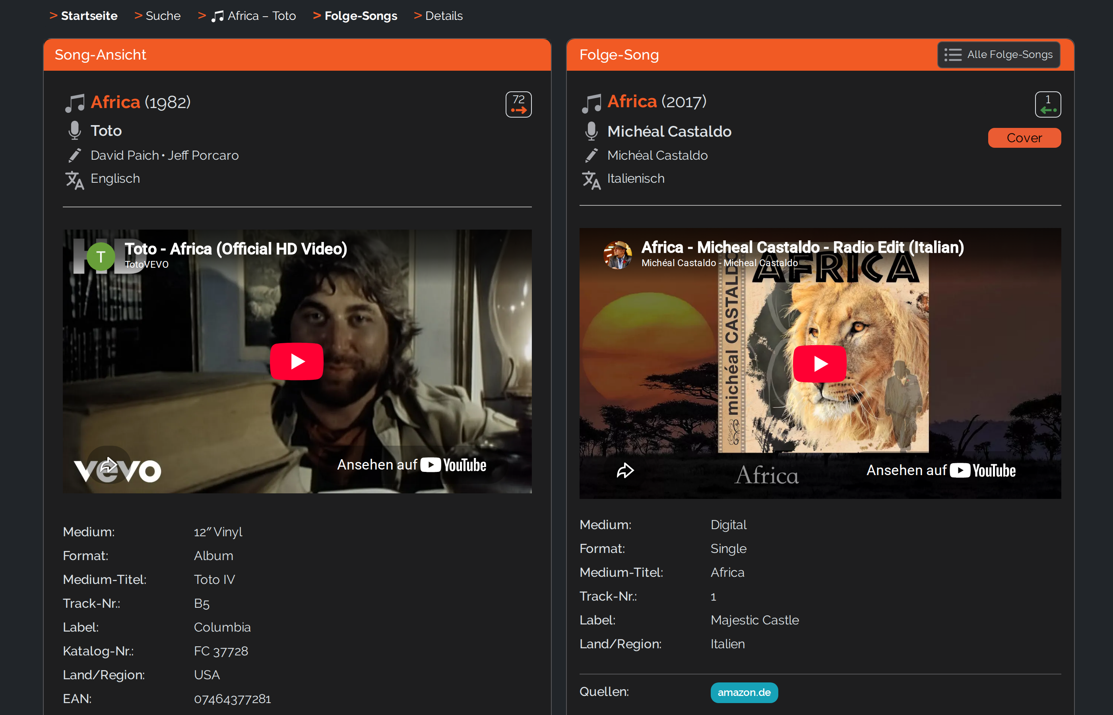Share the Toto Africa video
The height and width of the screenshot is (715, 1113).
(108, 465)
